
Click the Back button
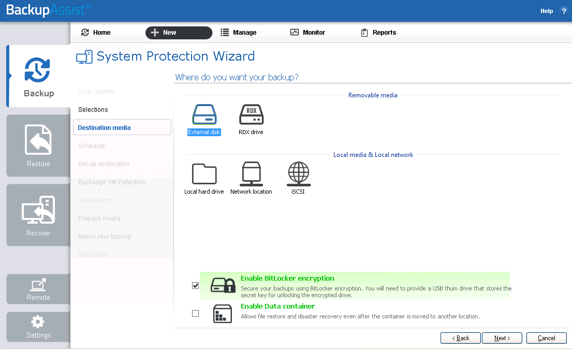pos(460,338)
